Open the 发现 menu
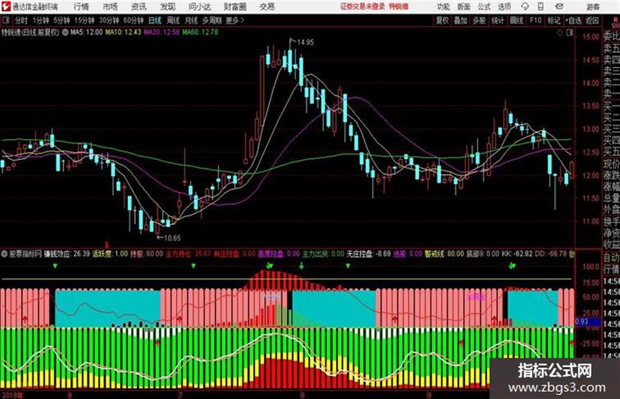Screen dimensions: 620x399 pyautogui.click(x=168, y=7)
